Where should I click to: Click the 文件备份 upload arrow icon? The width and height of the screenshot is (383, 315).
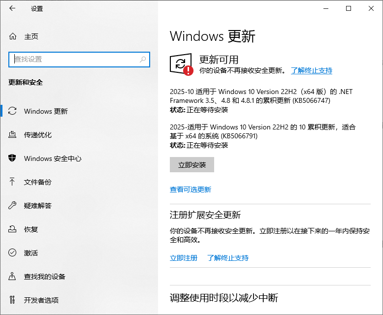click(12, 182)
